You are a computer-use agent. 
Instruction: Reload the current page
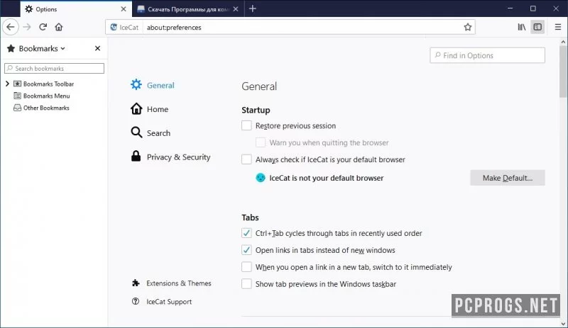43,27
